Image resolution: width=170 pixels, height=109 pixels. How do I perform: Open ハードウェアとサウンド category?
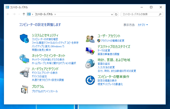[x=45, y=69]
